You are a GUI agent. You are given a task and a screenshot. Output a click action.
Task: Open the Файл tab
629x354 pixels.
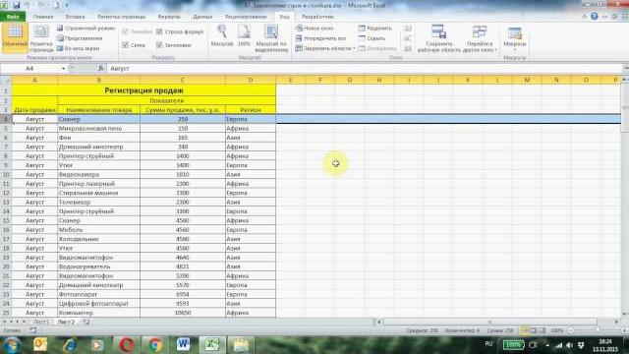[x=13, y=17]
